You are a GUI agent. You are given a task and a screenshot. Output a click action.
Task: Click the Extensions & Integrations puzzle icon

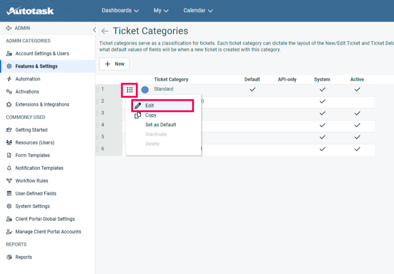tap(9, 105)
